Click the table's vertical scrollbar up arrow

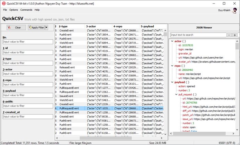click(x=165, y=31)
